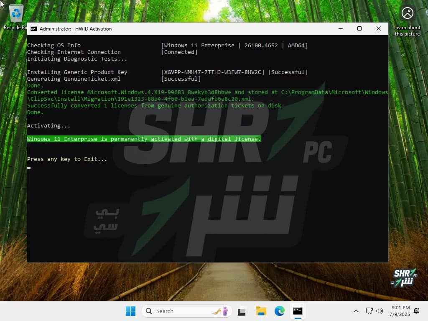428x321 pixels.
Task: Click the 'Checking OS Info' line
Action: (54, 45)
